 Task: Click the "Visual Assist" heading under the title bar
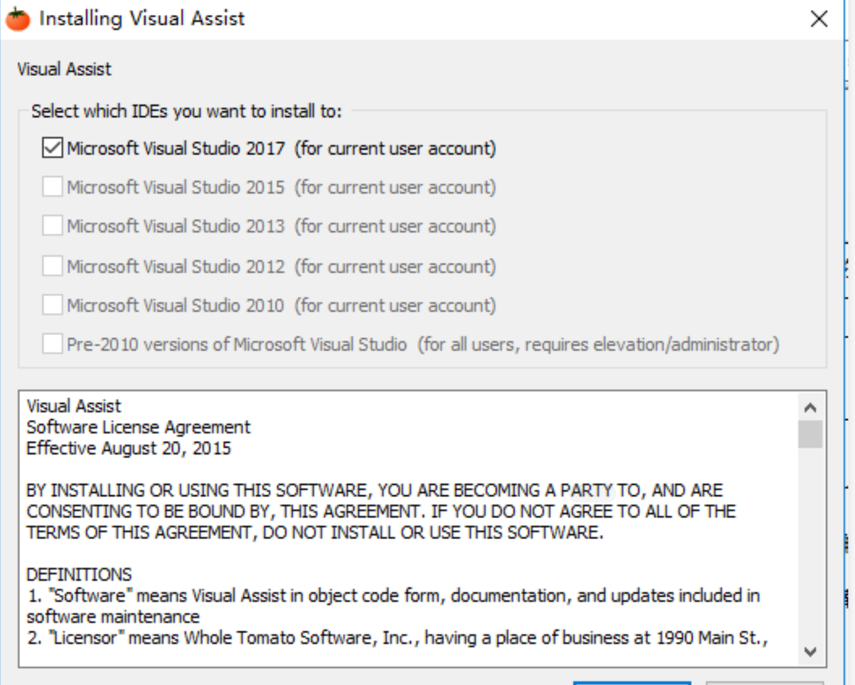(x=64, y=70)
